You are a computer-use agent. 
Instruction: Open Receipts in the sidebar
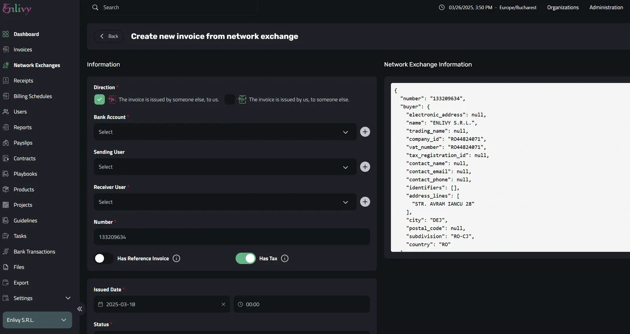point(23,81)
